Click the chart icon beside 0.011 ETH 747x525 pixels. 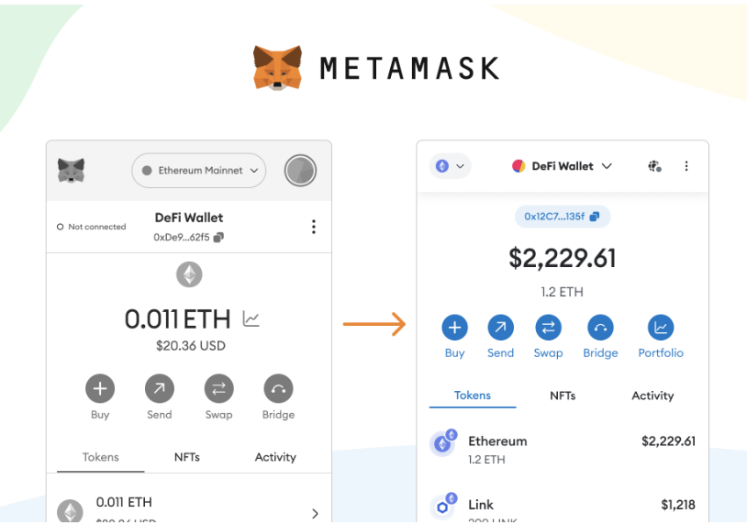pos(251,318)
